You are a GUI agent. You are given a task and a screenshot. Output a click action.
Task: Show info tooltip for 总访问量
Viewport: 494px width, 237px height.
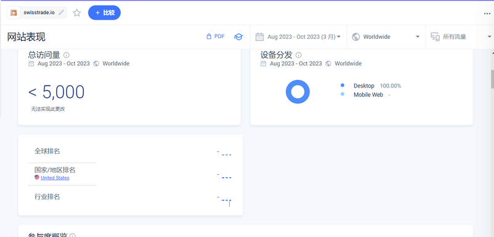pyautogui.click(x=66, y=55)
